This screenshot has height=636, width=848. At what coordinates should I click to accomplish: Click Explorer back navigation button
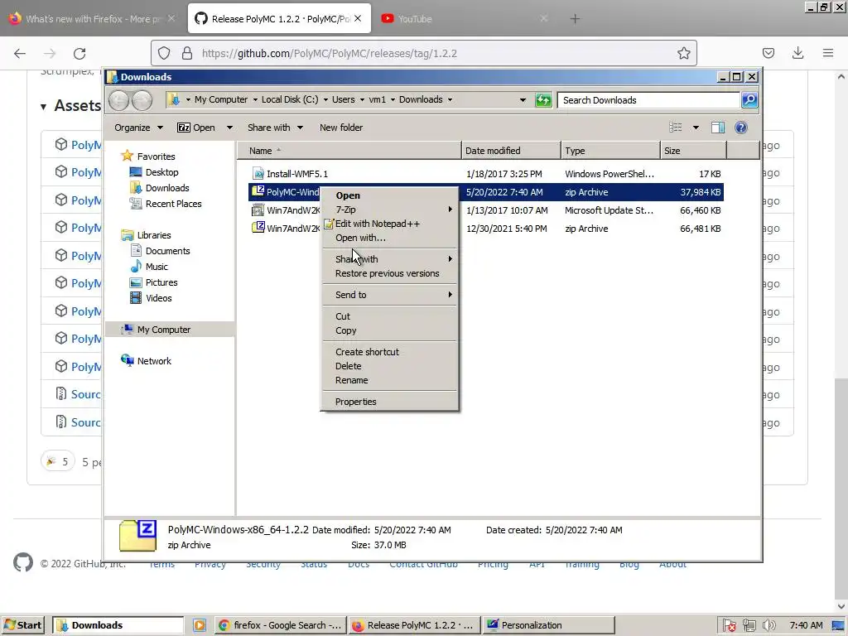click(x=119, y=100)
